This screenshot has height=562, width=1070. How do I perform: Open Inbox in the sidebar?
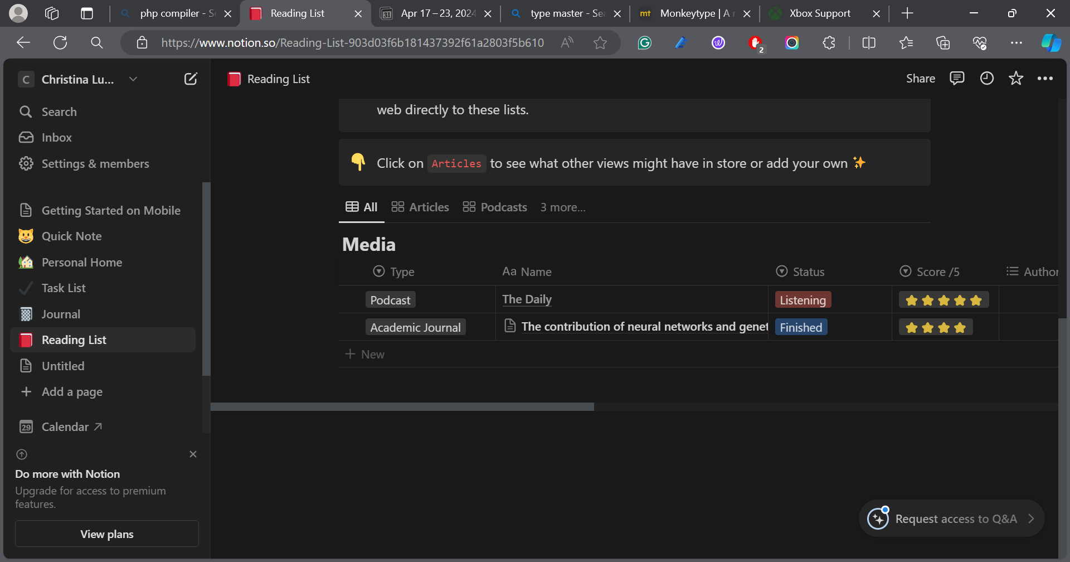(x=56, y=138)
